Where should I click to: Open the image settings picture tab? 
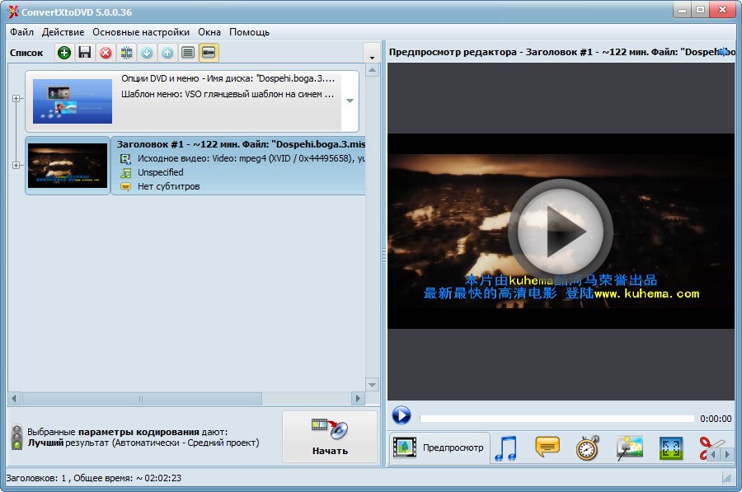(x=630, y=448)
